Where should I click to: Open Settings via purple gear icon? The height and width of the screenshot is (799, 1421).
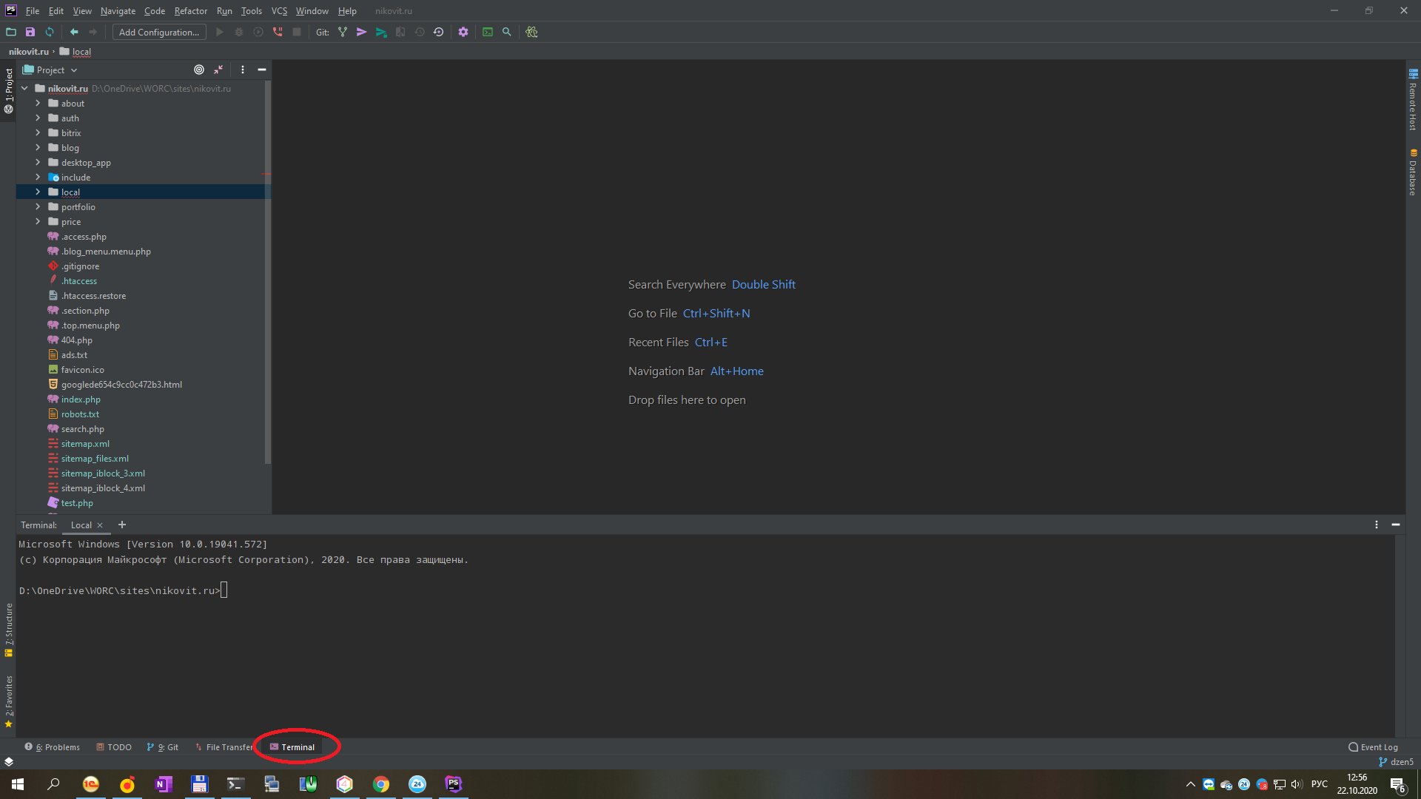463,32
